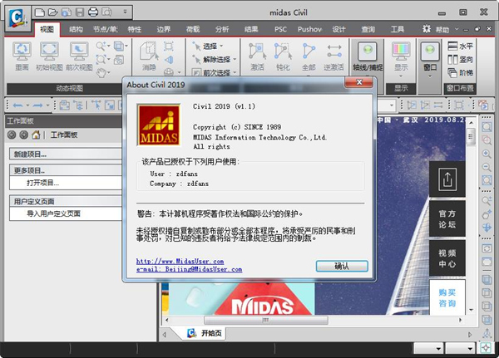Switch to the 荷载 ribbon tab

(193, 29)
